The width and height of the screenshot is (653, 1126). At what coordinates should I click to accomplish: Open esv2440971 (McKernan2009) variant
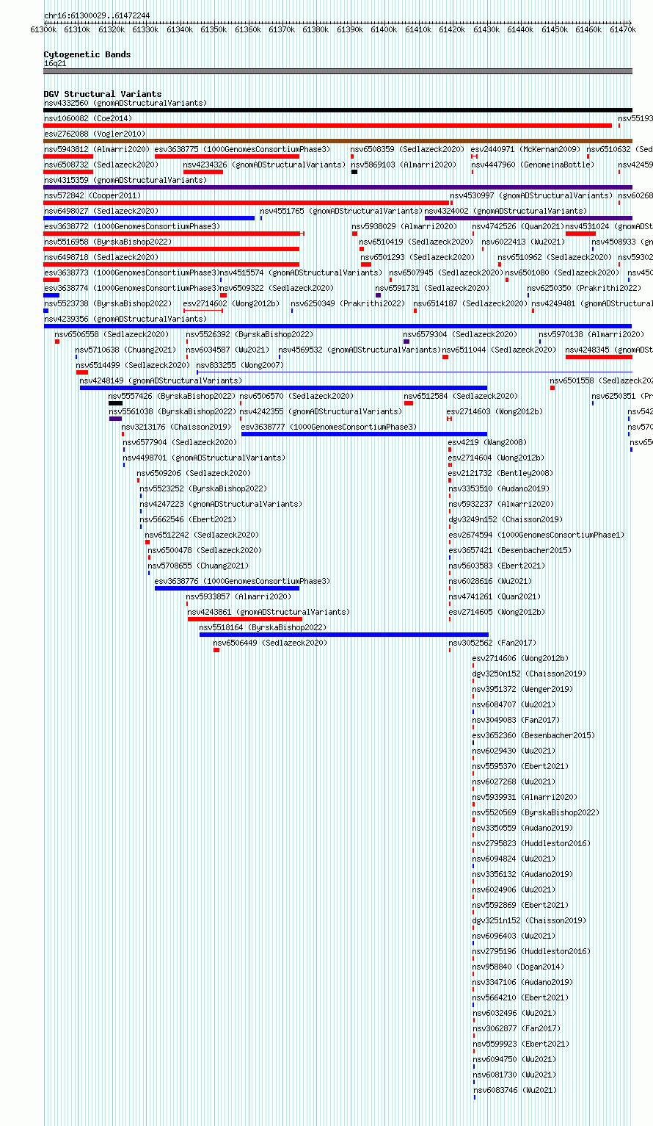[x=525, y=149]
